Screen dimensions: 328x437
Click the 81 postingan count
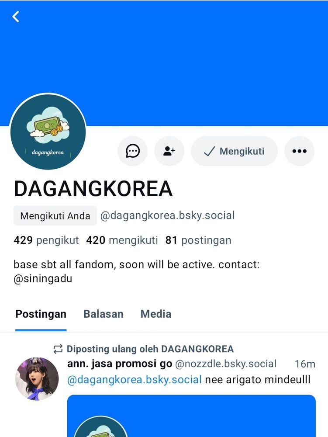coord(198,240)
